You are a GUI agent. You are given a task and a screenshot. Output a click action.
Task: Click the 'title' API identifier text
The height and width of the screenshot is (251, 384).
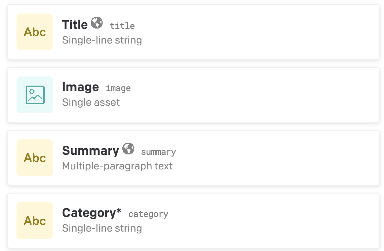point(122,26)
